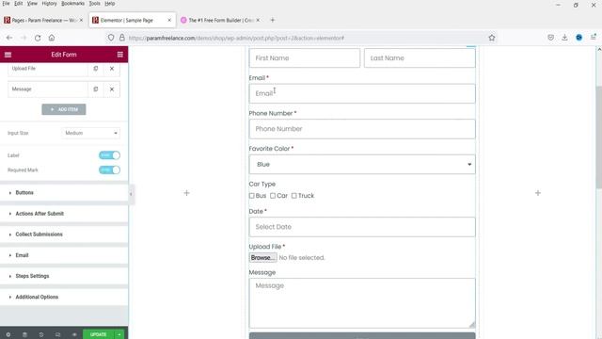
Task: Check the Car checkbox
Action: 273,196
